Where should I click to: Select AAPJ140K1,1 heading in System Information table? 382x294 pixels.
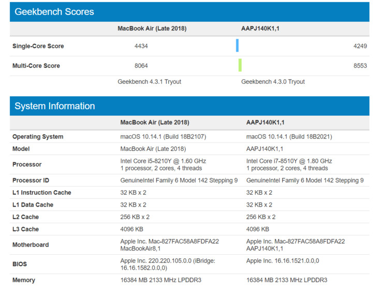266,122
